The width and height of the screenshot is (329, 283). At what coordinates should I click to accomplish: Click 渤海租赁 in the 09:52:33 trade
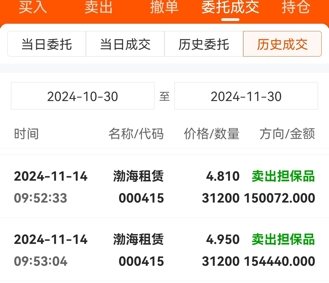tap(139, 176)
